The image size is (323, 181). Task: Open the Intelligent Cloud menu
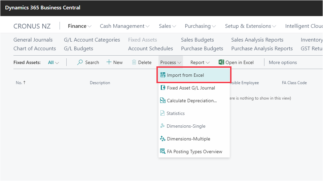click(304, 26)
